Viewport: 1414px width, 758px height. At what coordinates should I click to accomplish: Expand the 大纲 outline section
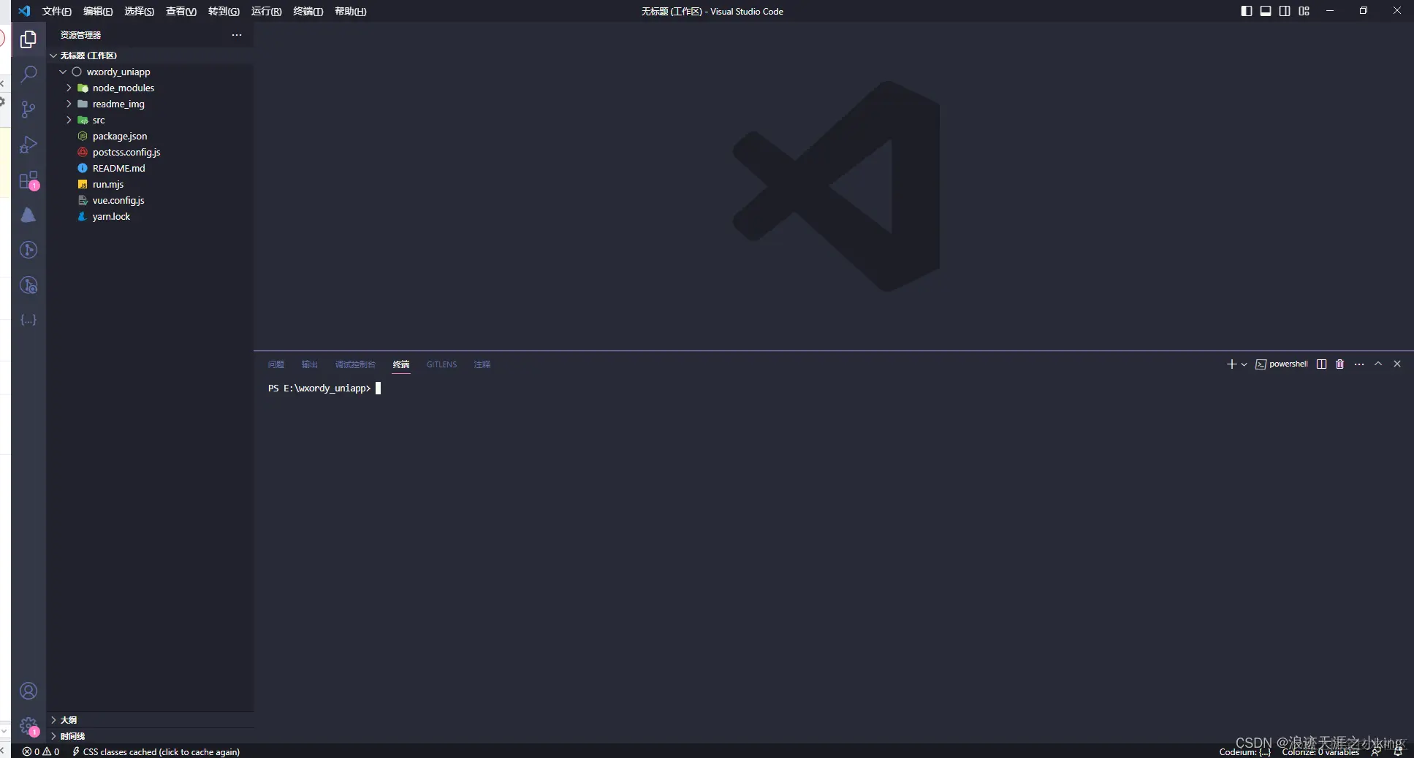[x=151, y=720]
